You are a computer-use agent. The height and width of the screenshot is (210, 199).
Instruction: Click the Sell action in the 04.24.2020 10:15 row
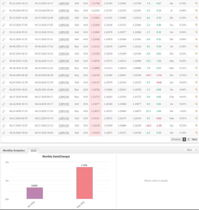coord(77,104)
